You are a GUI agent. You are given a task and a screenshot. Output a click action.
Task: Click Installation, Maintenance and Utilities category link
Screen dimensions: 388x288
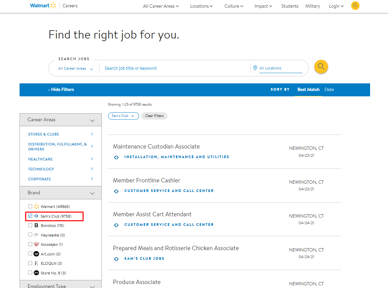177,157
